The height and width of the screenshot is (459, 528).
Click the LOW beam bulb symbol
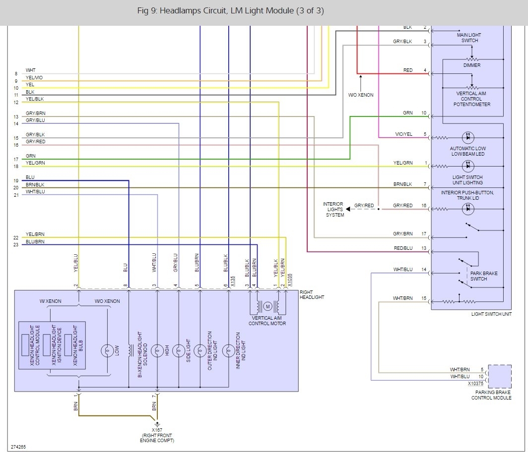click(107, 351)
